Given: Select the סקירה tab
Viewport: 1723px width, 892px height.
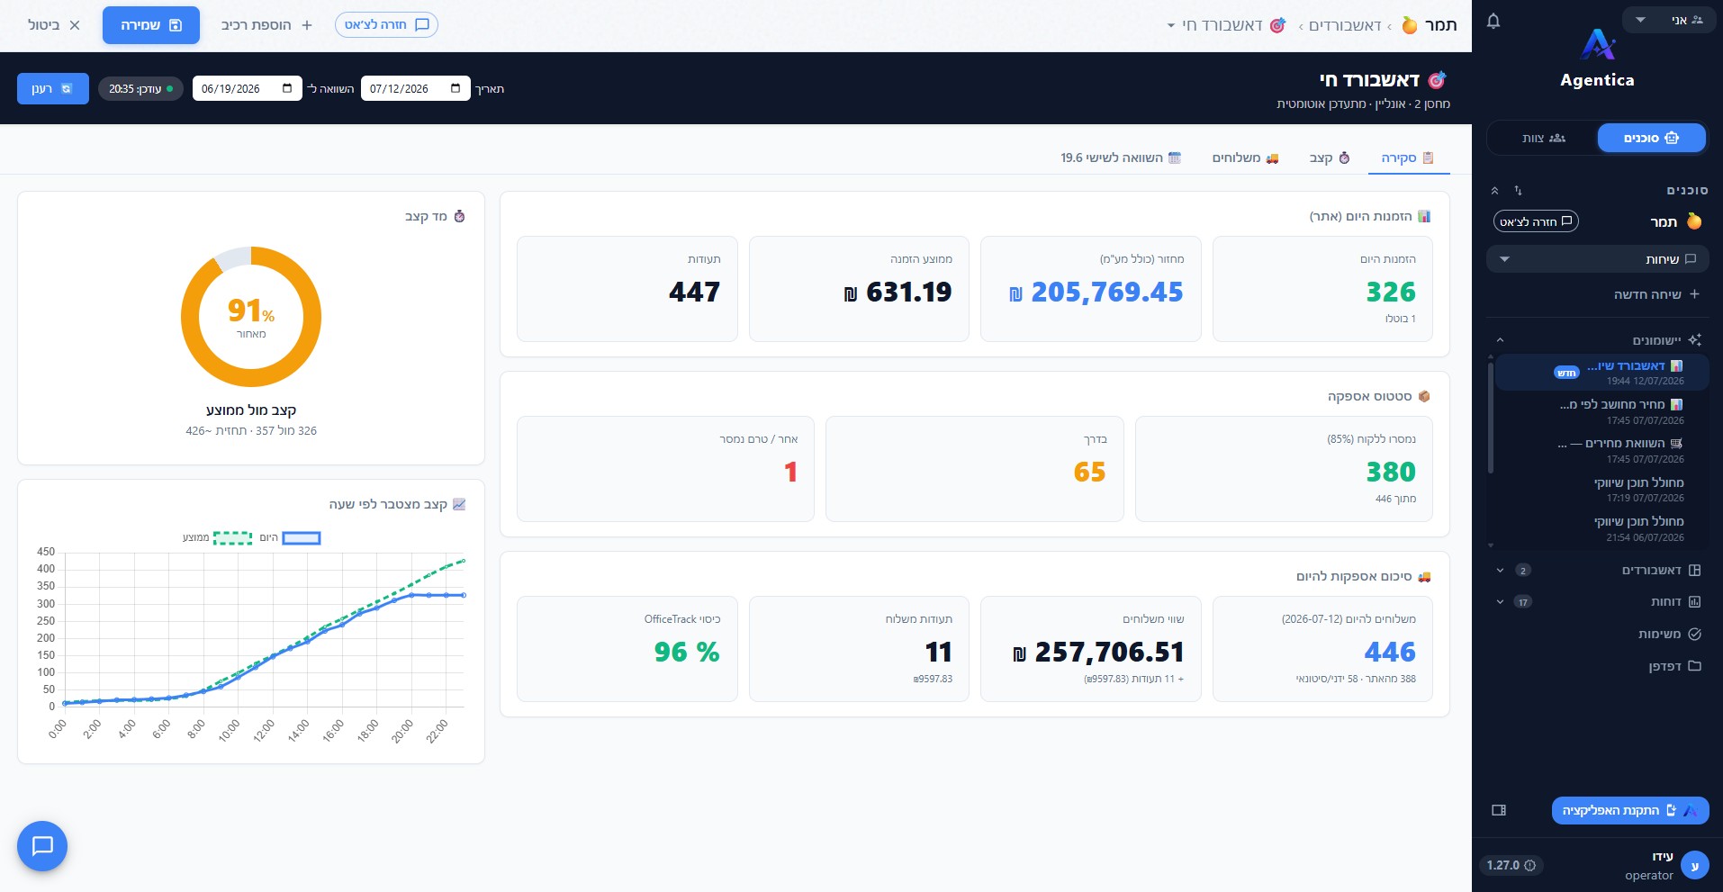Looking at the screenshot, I should click(x=1408, y=158).
